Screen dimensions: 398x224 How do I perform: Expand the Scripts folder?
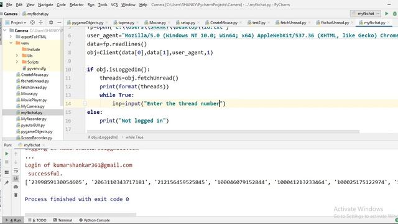(x=17, y=62)
